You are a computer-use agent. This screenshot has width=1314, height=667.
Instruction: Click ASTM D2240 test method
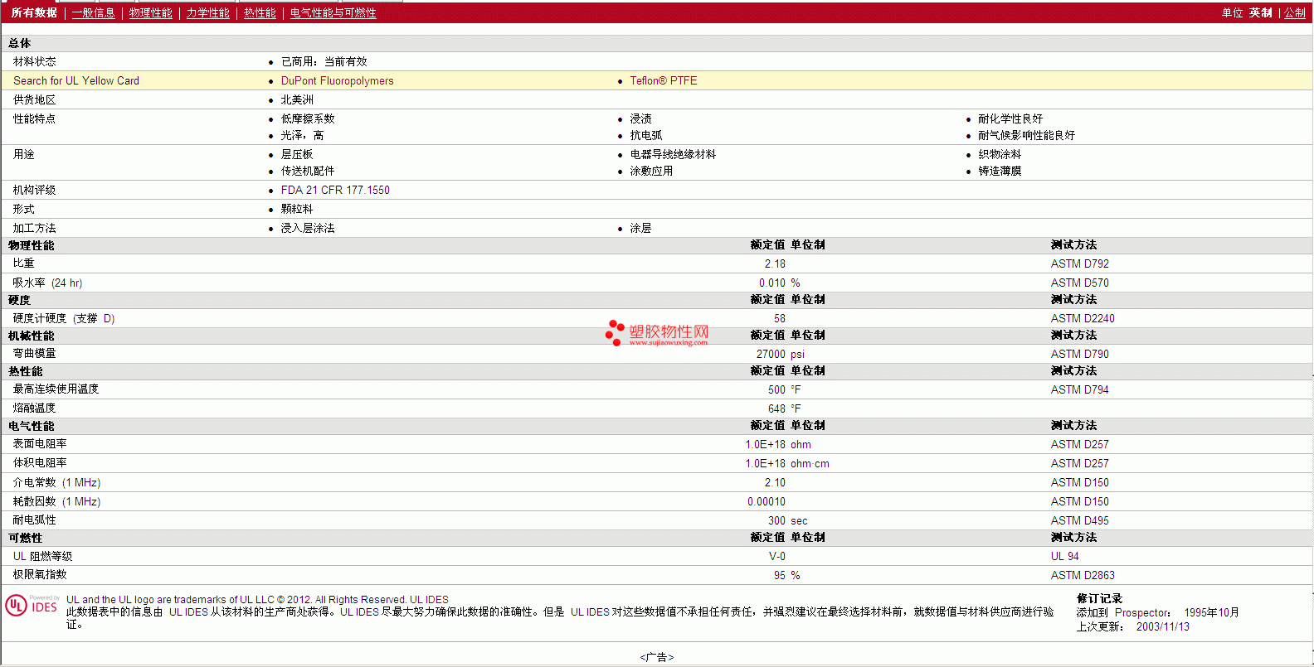1083,319
